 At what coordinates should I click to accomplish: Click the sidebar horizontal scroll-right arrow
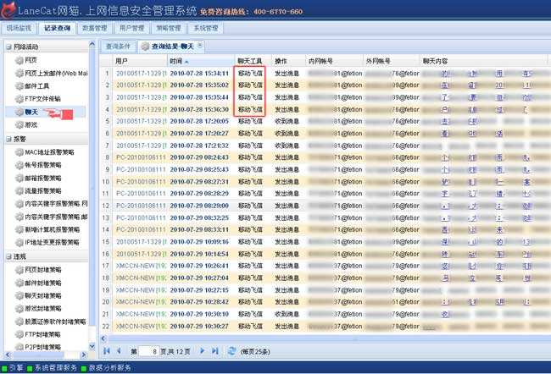pos(83,355)
